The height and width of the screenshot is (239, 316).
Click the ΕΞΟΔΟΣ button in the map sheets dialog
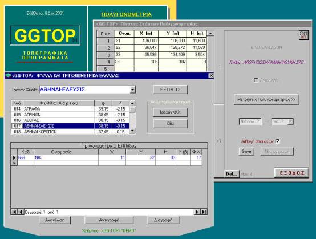171,90
